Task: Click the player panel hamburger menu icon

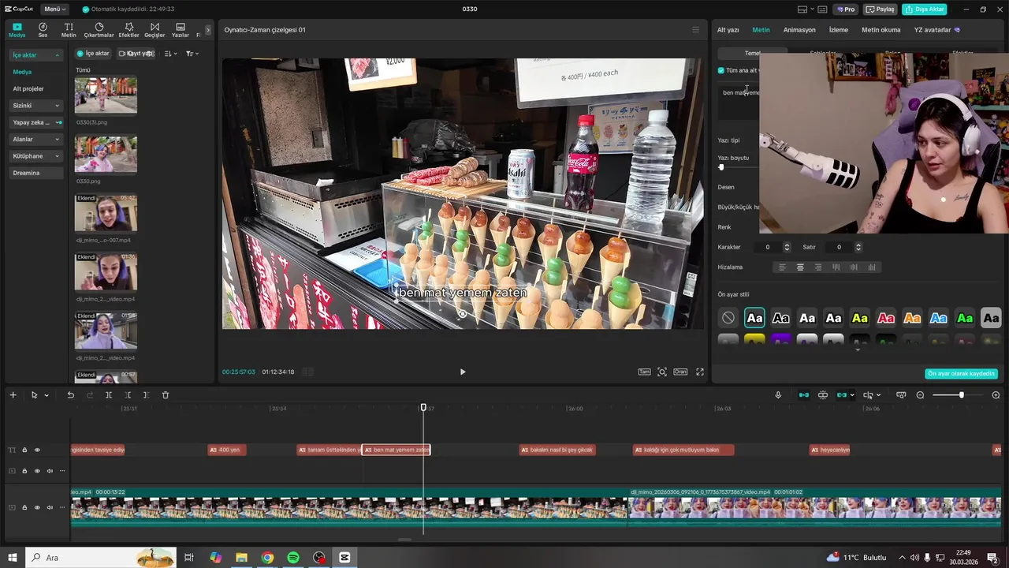Action: (x=695, y=30)
